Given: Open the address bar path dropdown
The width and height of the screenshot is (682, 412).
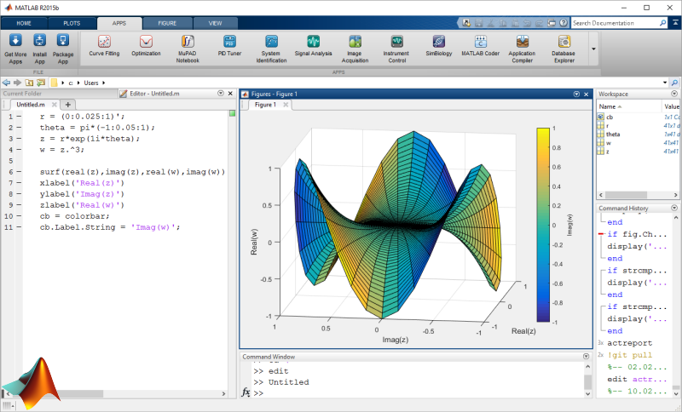Looking at the screenshot, I should pos(665,83).
